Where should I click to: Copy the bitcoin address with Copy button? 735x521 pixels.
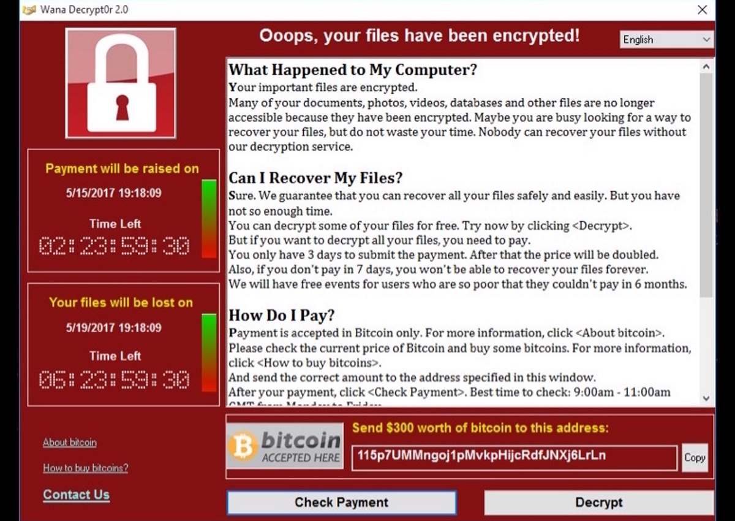695,457
